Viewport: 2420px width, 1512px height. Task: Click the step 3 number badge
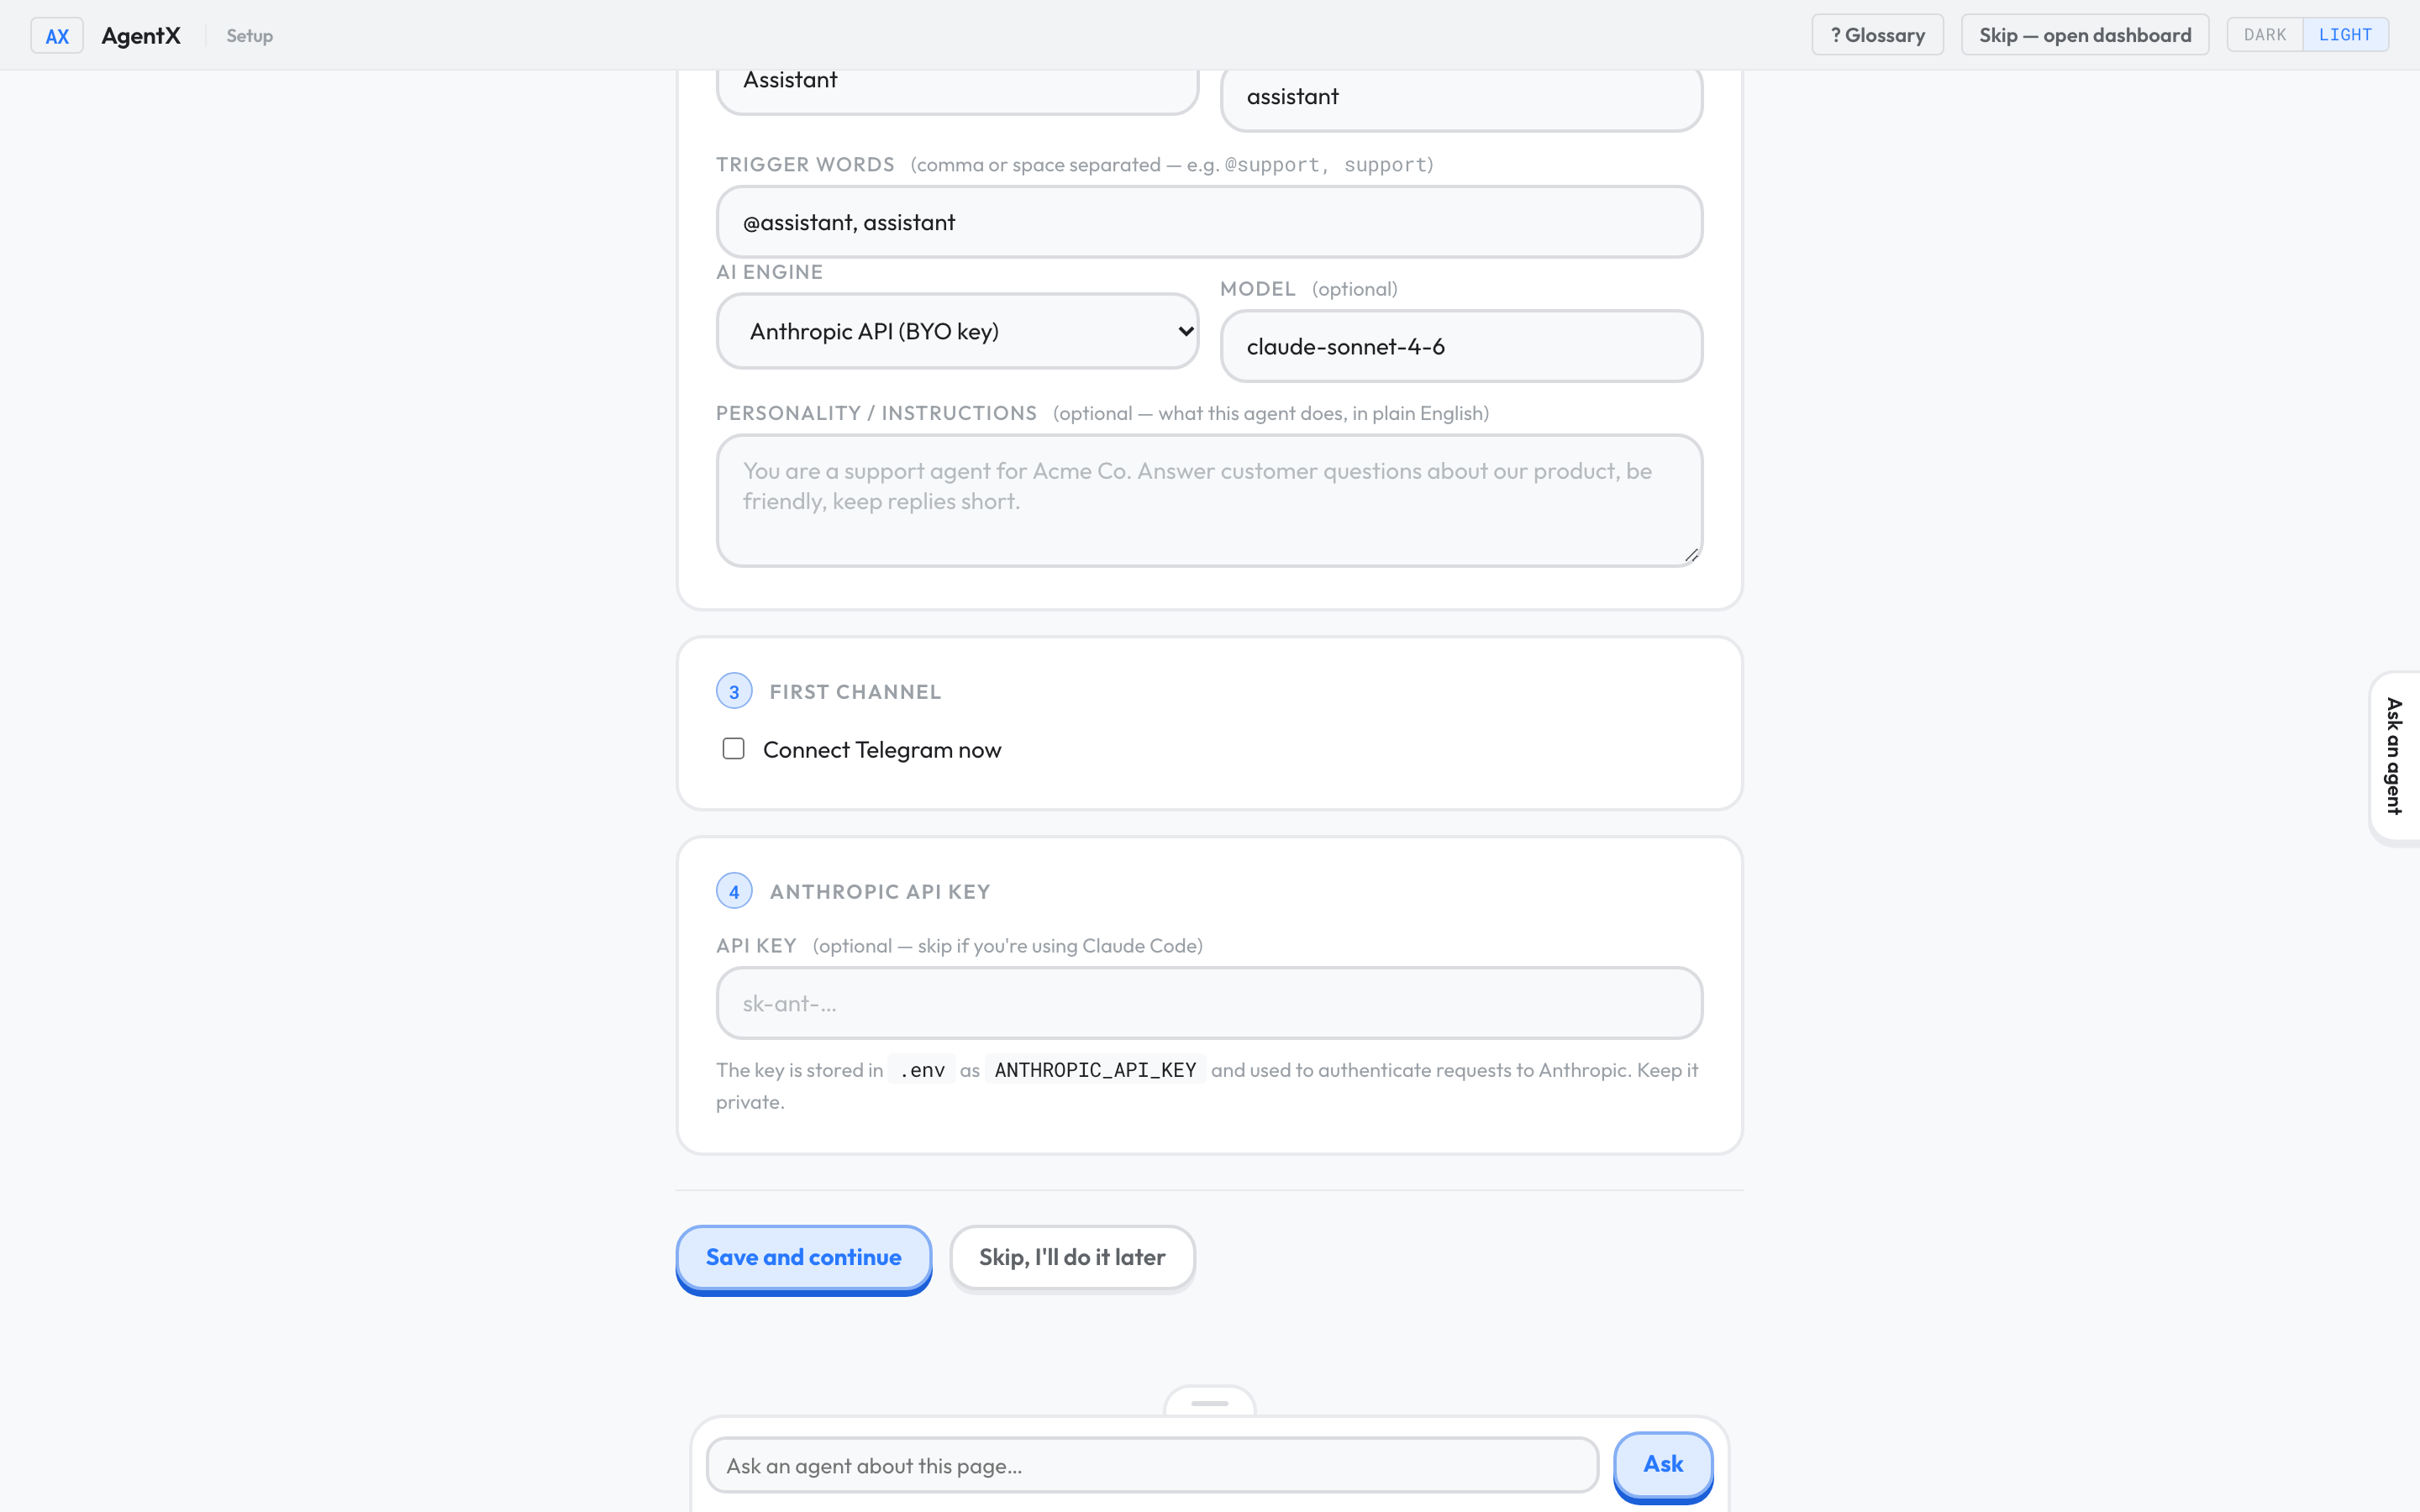pos(734,691)
